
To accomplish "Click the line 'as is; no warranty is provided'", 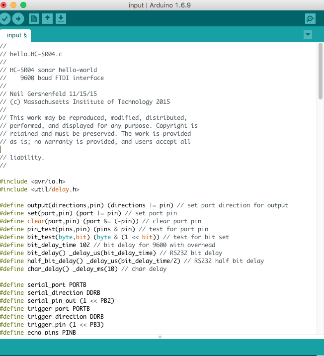I will point(95,141).
